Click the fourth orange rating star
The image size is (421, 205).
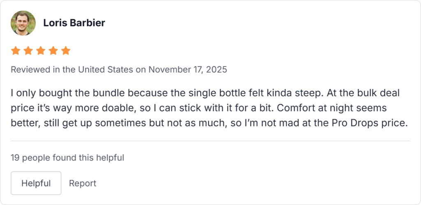(x=53, y=51)
